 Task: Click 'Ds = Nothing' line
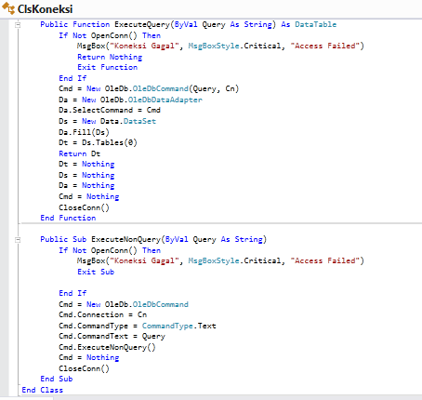point(86,175)
